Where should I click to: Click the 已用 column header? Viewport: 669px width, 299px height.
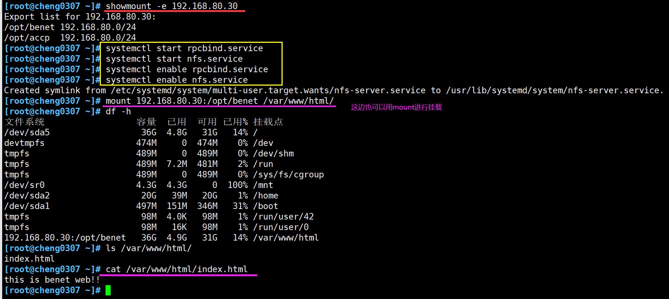point(177,122)
